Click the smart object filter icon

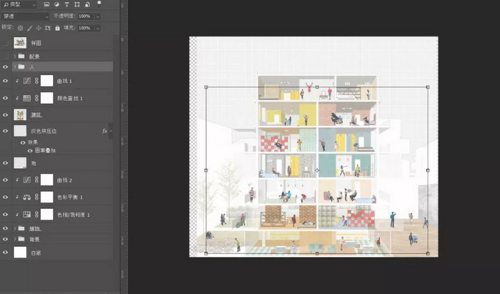click(x=86, y=5)
